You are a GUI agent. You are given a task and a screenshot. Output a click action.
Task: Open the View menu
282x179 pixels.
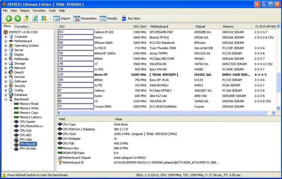point(14,11)
